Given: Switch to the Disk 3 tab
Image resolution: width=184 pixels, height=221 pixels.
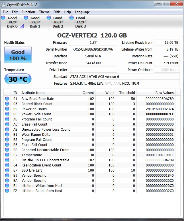Looking at the screenshot, I should click(x=81, y=22).
